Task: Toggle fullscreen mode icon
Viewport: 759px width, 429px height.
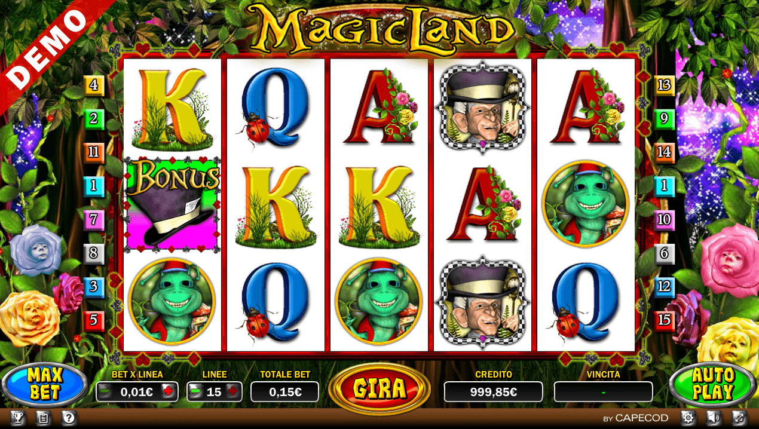Action: (x=739, y=418)
